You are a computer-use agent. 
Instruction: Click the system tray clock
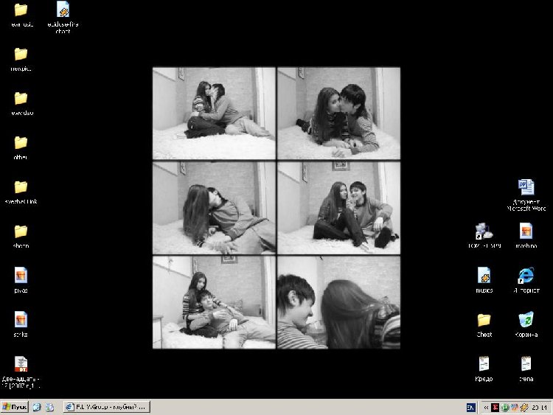pos(540,408)
